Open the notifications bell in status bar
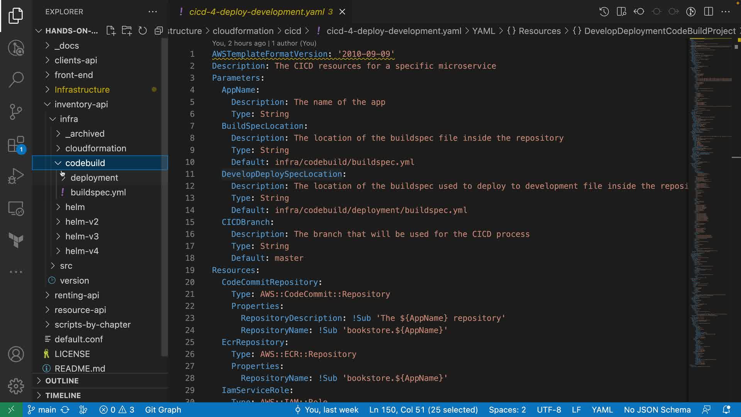 tap(726, 410)
